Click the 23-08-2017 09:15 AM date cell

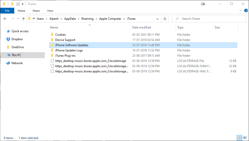[x=146, y=55]
